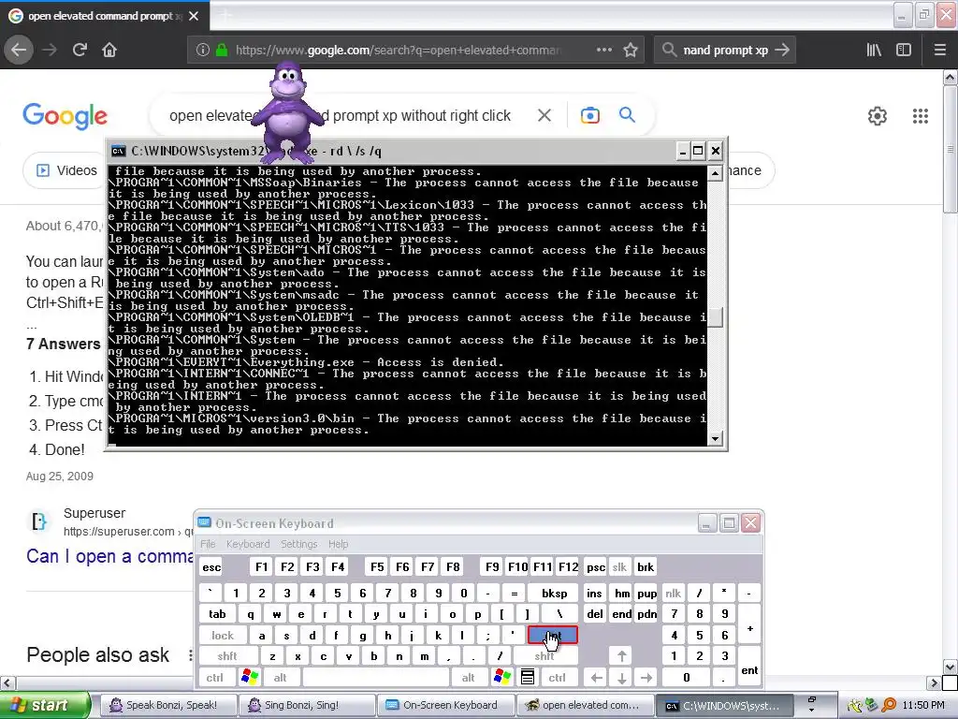Click the command prompt scrollbar thumb
The image size is (958, 719).
pyautogui.click(x=715, y=316)
